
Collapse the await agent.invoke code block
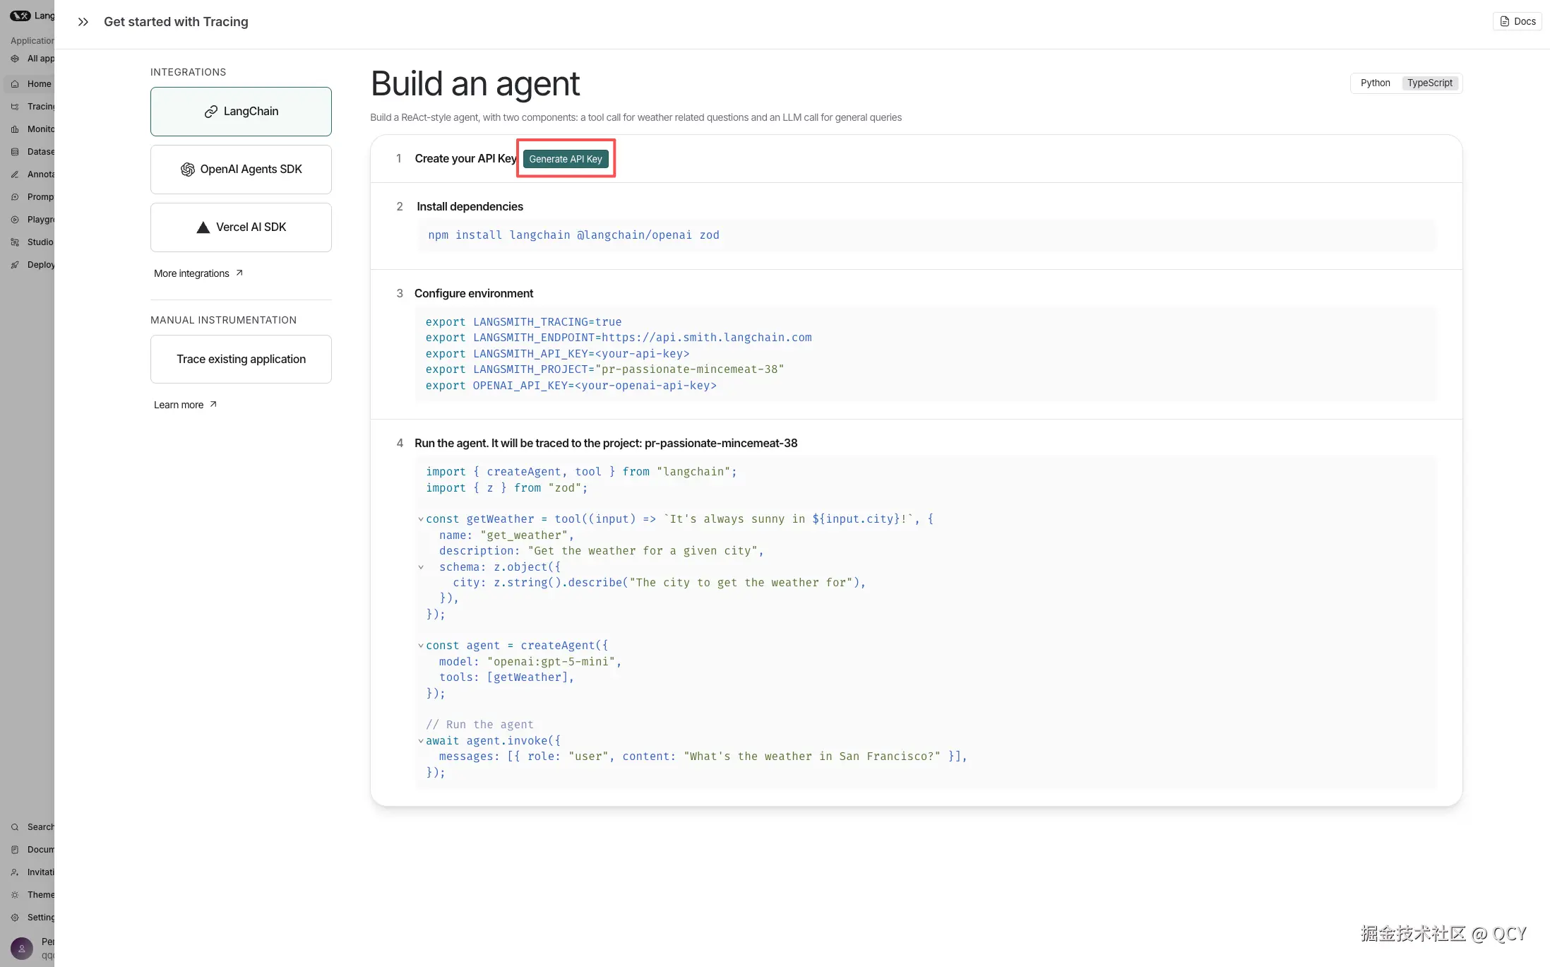coord(421,741)
